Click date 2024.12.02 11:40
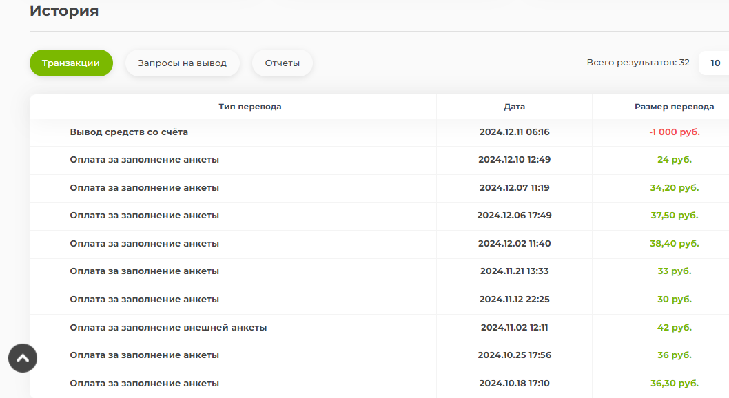This screenshot has height=398, width=729. (x=514, y=243)
